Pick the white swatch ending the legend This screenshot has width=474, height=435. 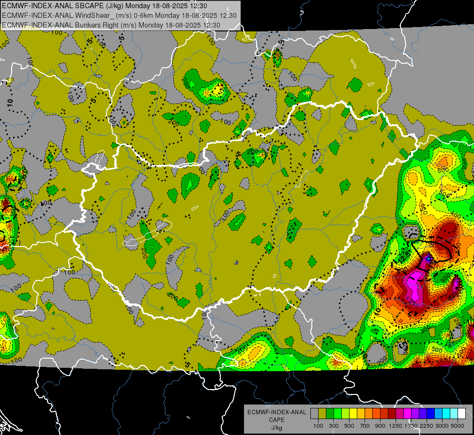point(461,414)
